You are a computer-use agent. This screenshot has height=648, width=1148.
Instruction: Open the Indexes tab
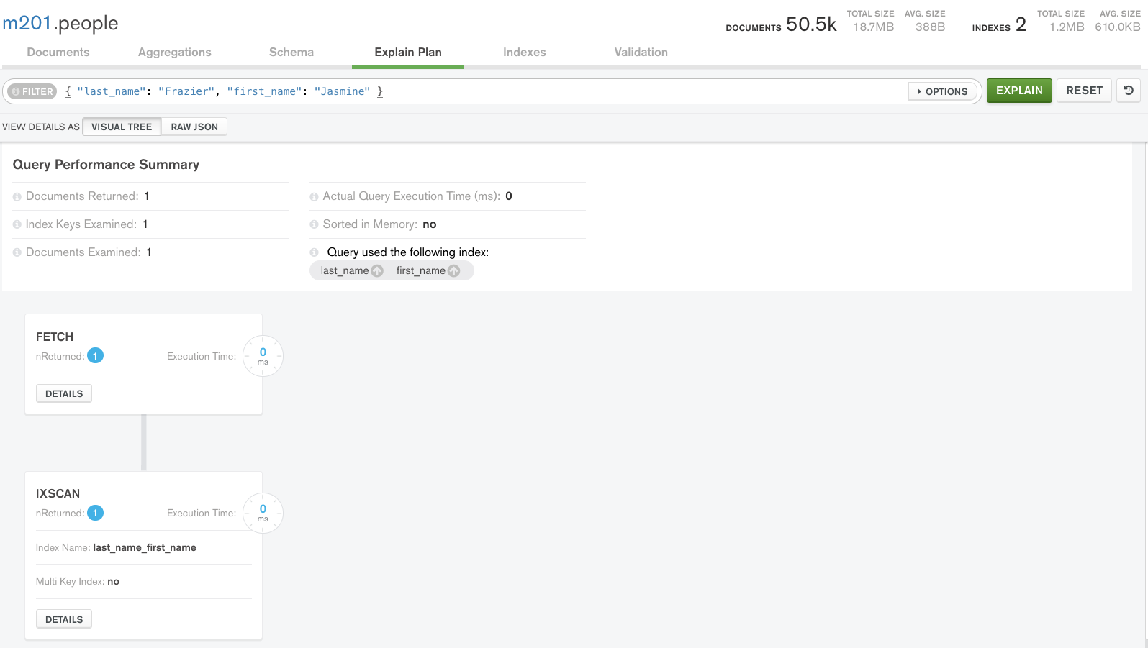525,52
